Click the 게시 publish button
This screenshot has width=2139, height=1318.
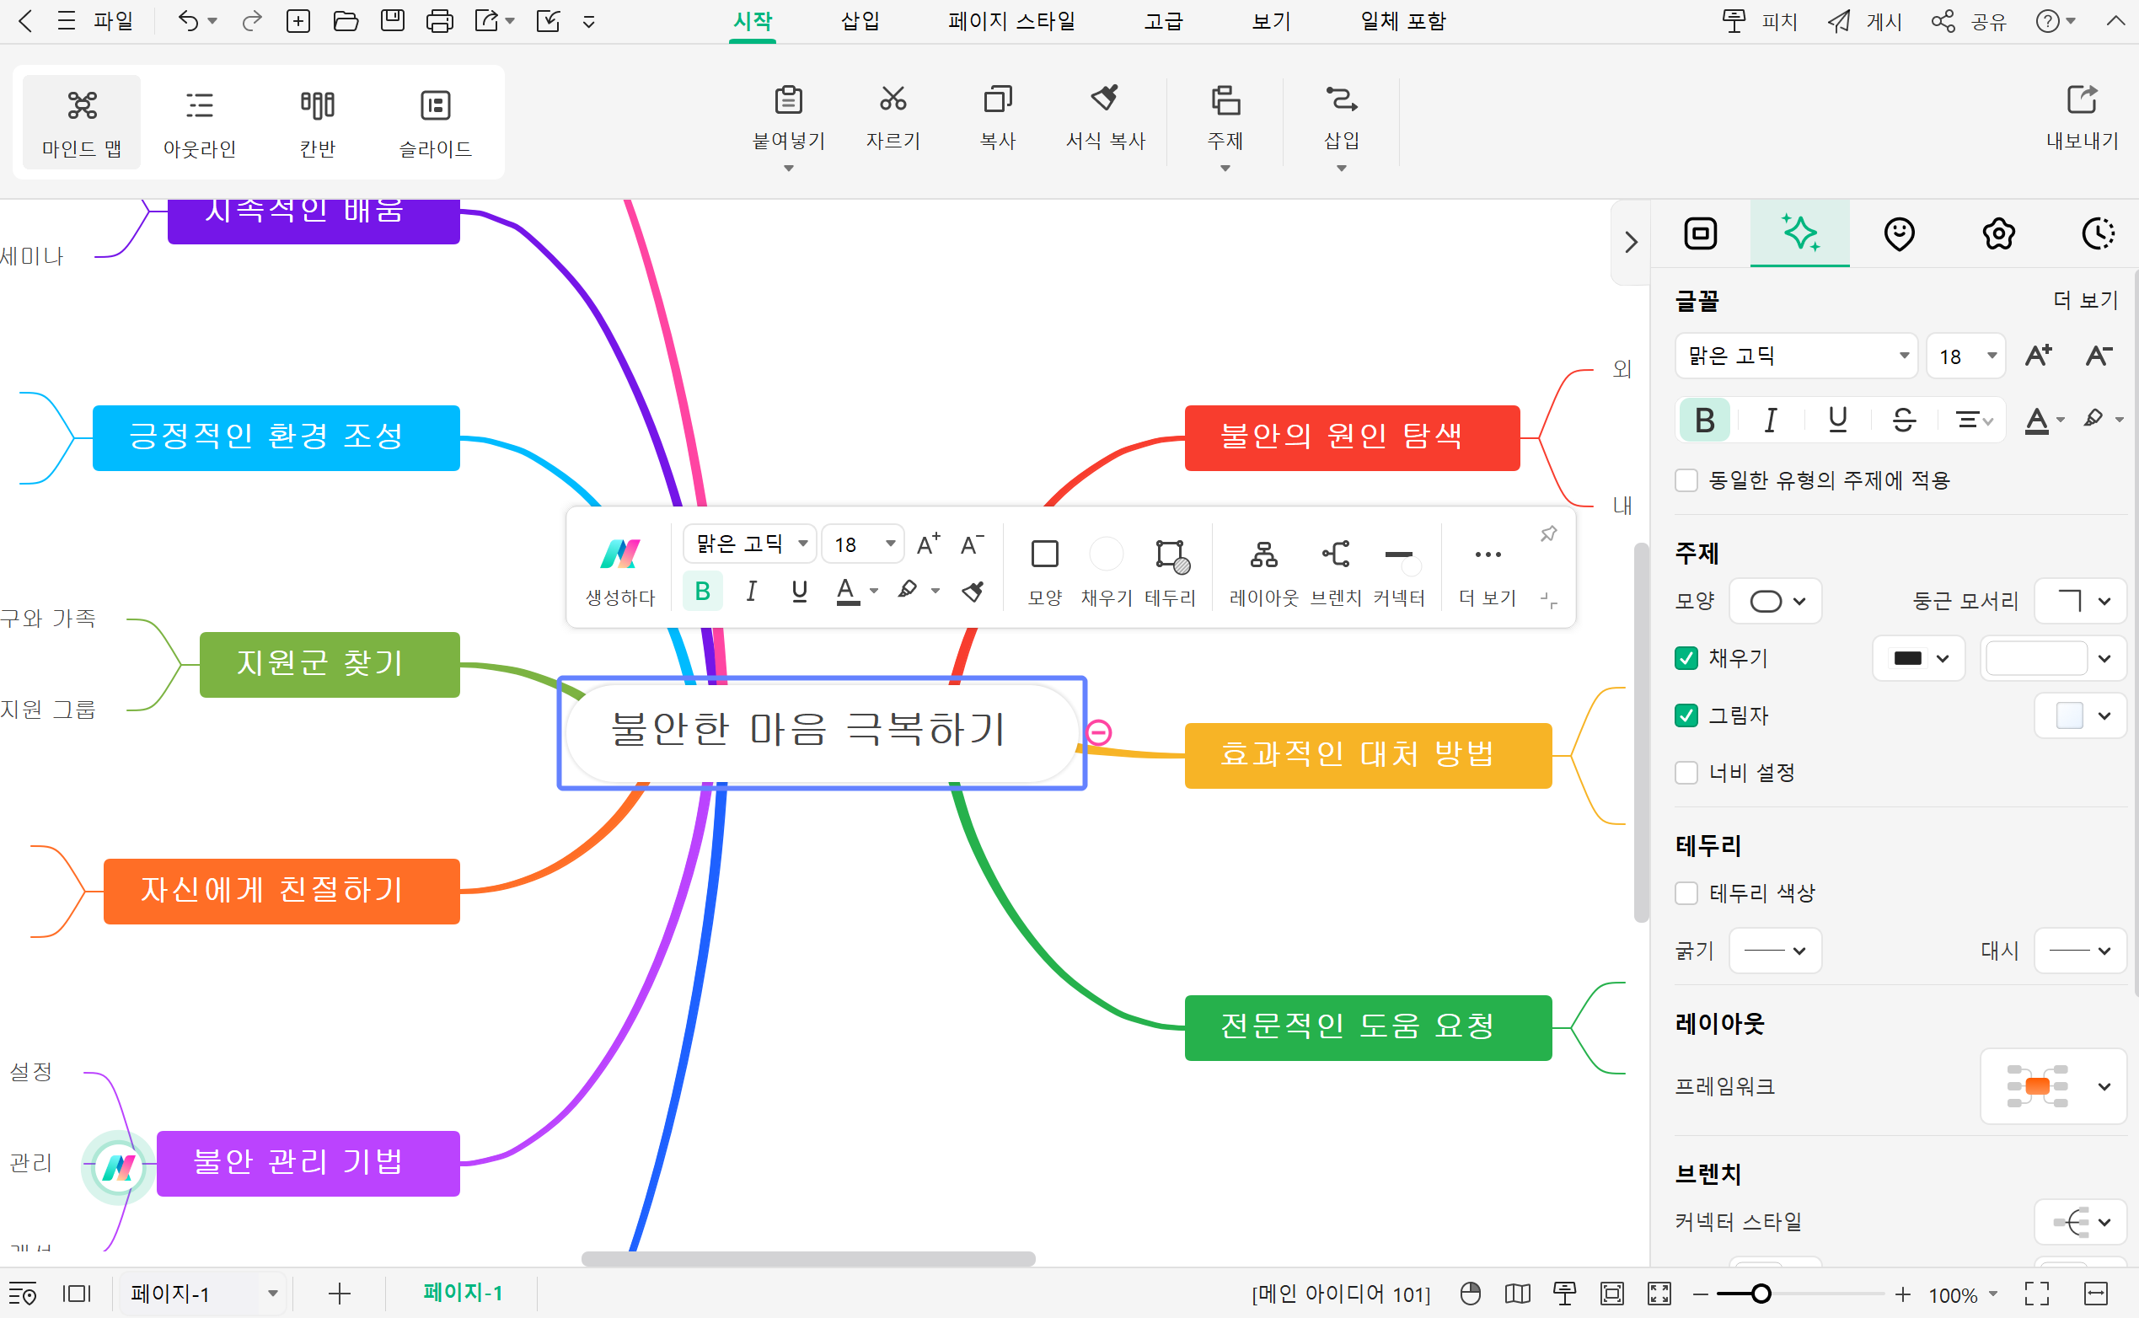(x=1865, y=21)
